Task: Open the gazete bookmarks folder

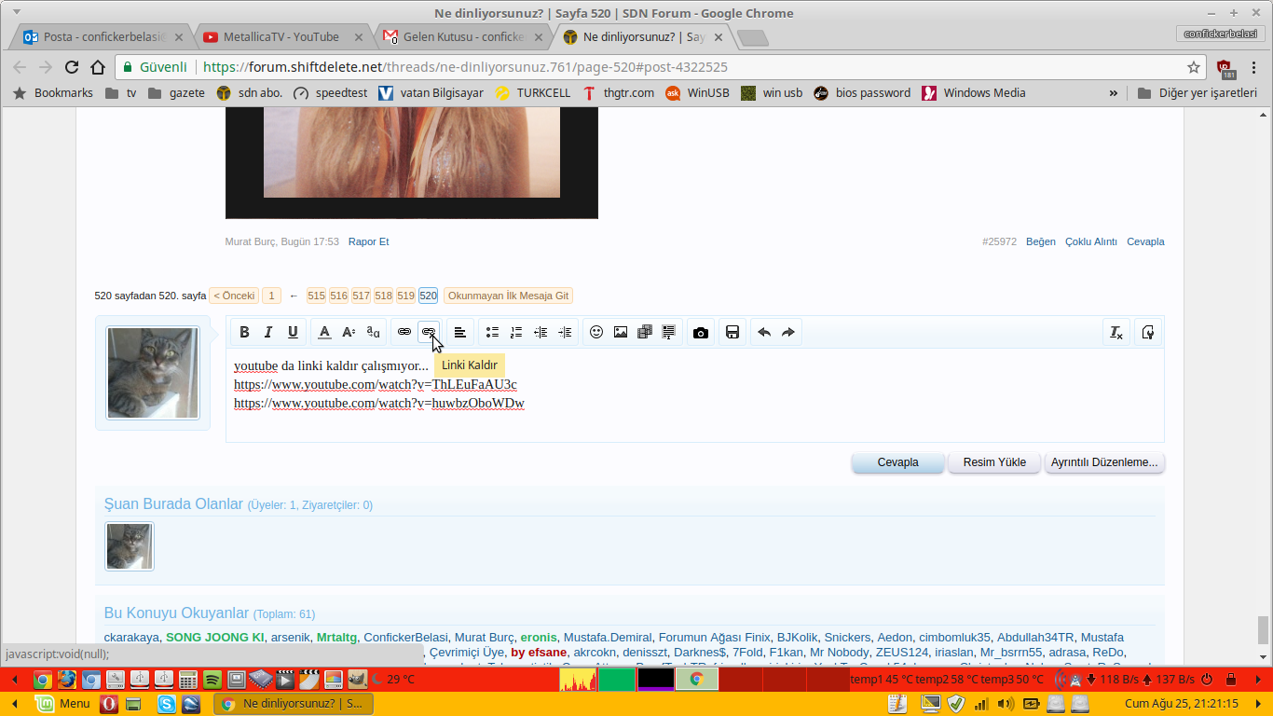Action: coord(176,93)
